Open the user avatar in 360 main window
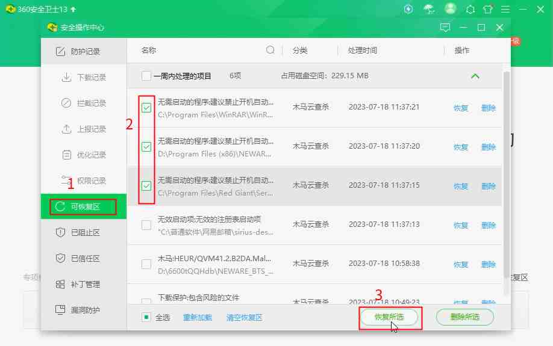 (450, 8)
